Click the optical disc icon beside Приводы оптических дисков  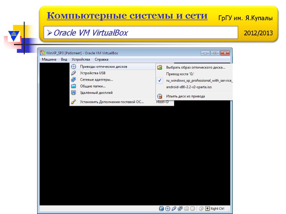pyautogui.click(x=74, y=67)
